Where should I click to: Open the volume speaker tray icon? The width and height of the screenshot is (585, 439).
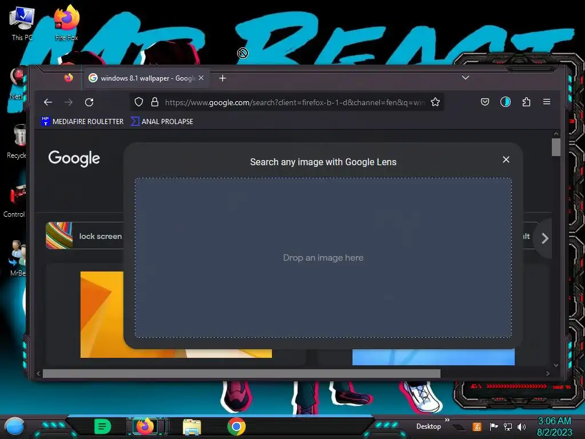click(522, 426)
